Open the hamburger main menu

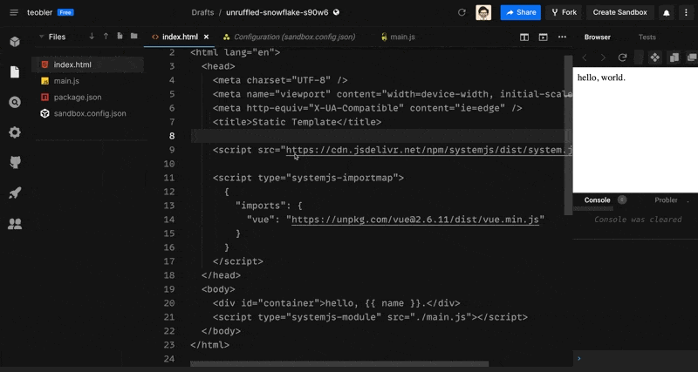[x=14, y=12]
